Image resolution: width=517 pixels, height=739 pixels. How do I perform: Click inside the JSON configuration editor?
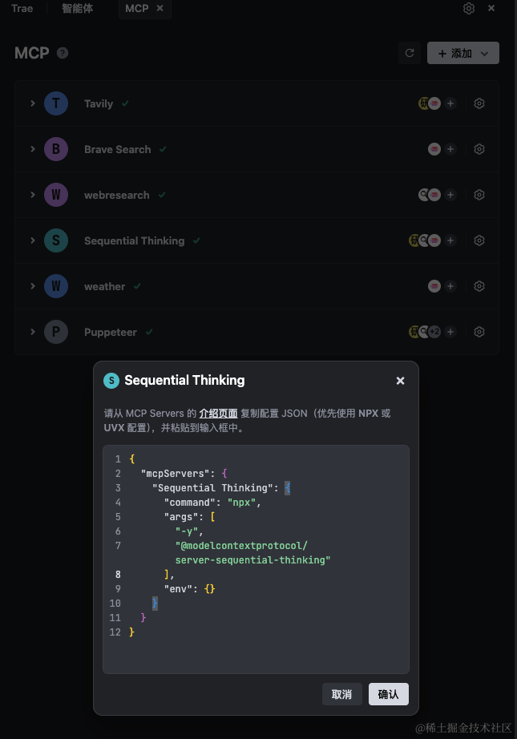(x=256, y=559)
